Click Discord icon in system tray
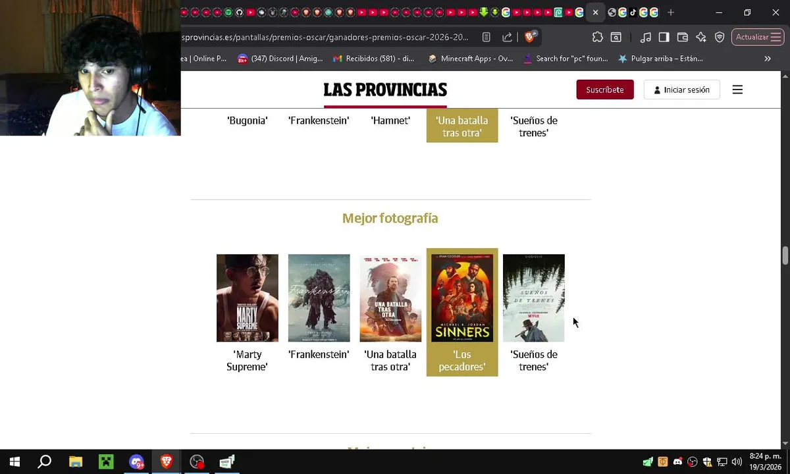Viewport: 790px width, 474px height. click(677, 461)
